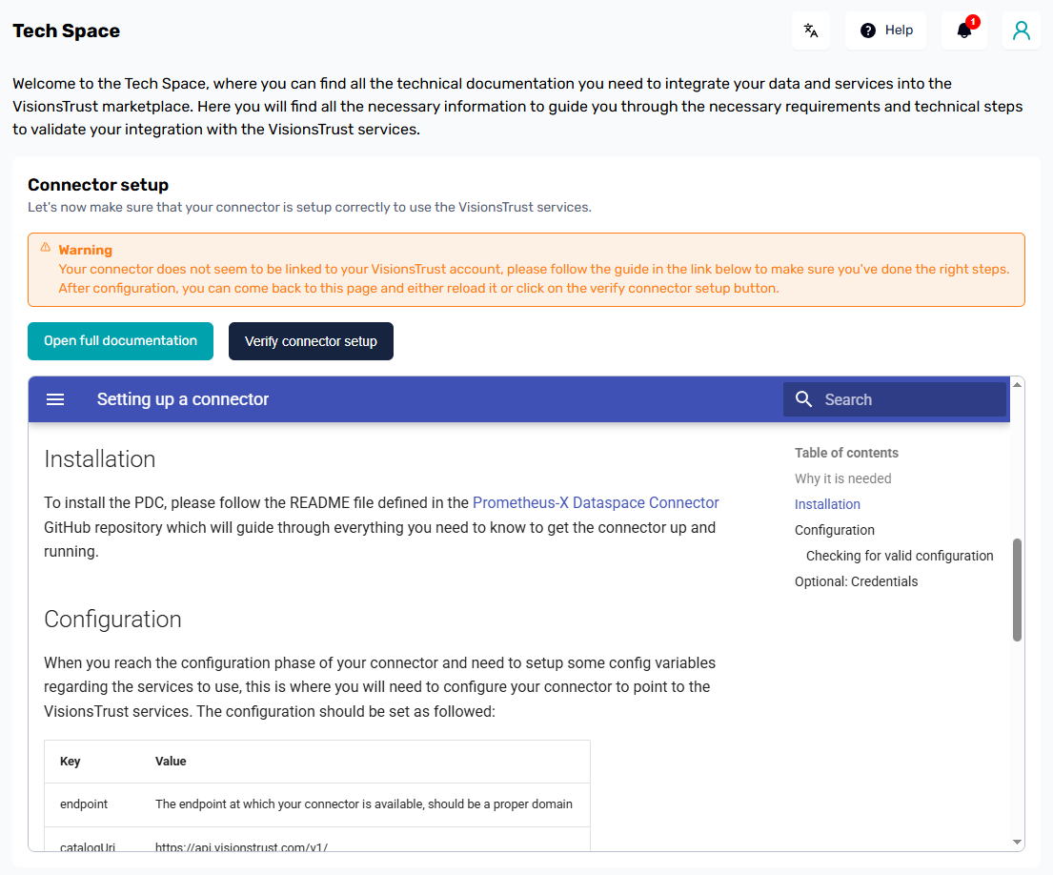Click the Setting up a connector title
Screen dimensions: 1053x875
tap(183, 399)
